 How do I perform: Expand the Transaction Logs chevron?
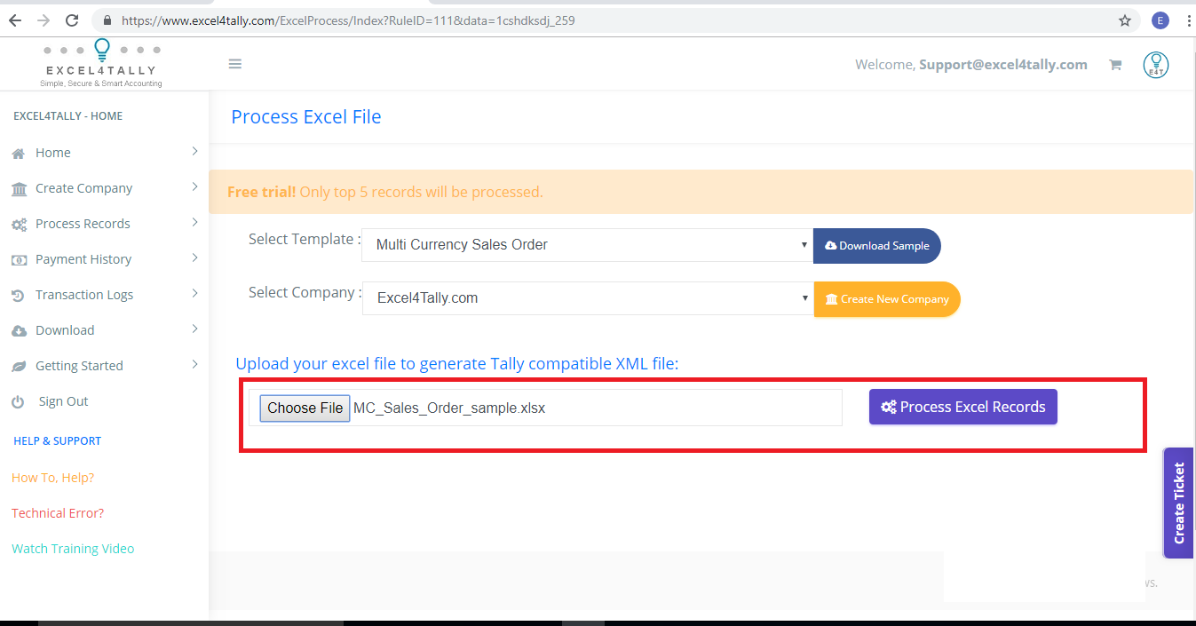(x=194, y=294)
